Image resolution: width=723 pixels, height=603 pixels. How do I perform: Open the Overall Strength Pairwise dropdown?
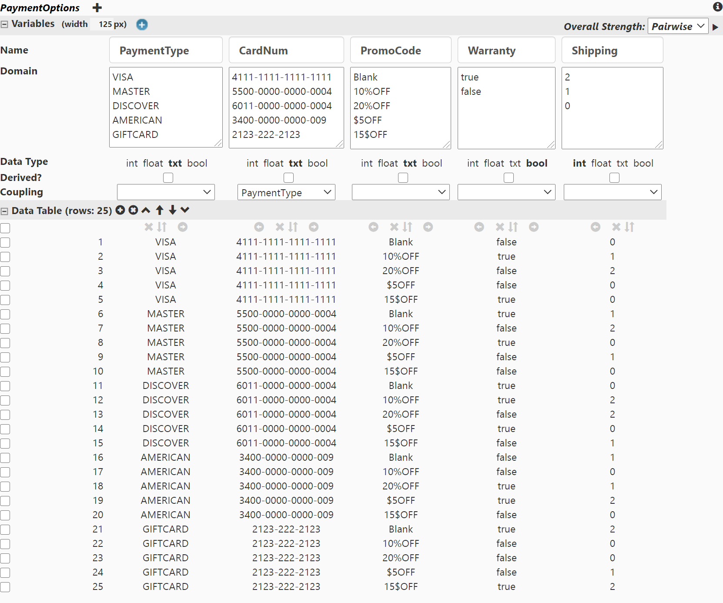point(677,26)
